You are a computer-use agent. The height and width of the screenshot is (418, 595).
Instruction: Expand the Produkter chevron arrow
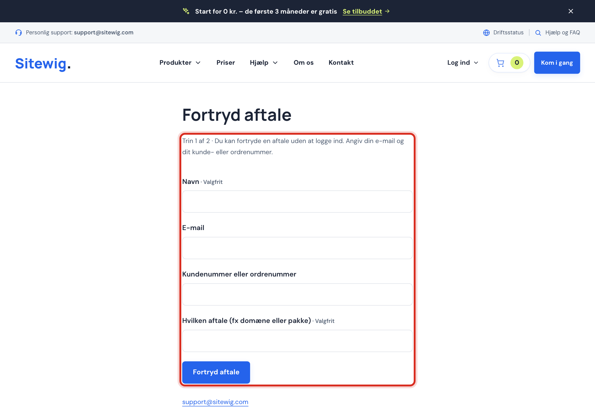coord(198,63)
